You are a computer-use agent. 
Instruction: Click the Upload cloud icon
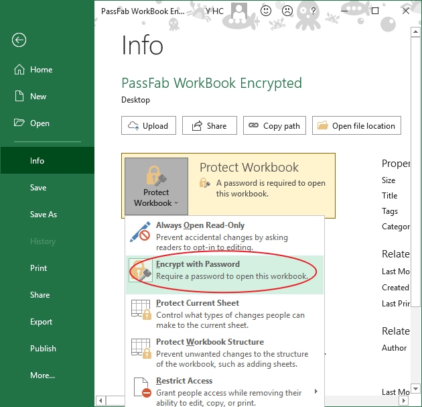point(133,125)
